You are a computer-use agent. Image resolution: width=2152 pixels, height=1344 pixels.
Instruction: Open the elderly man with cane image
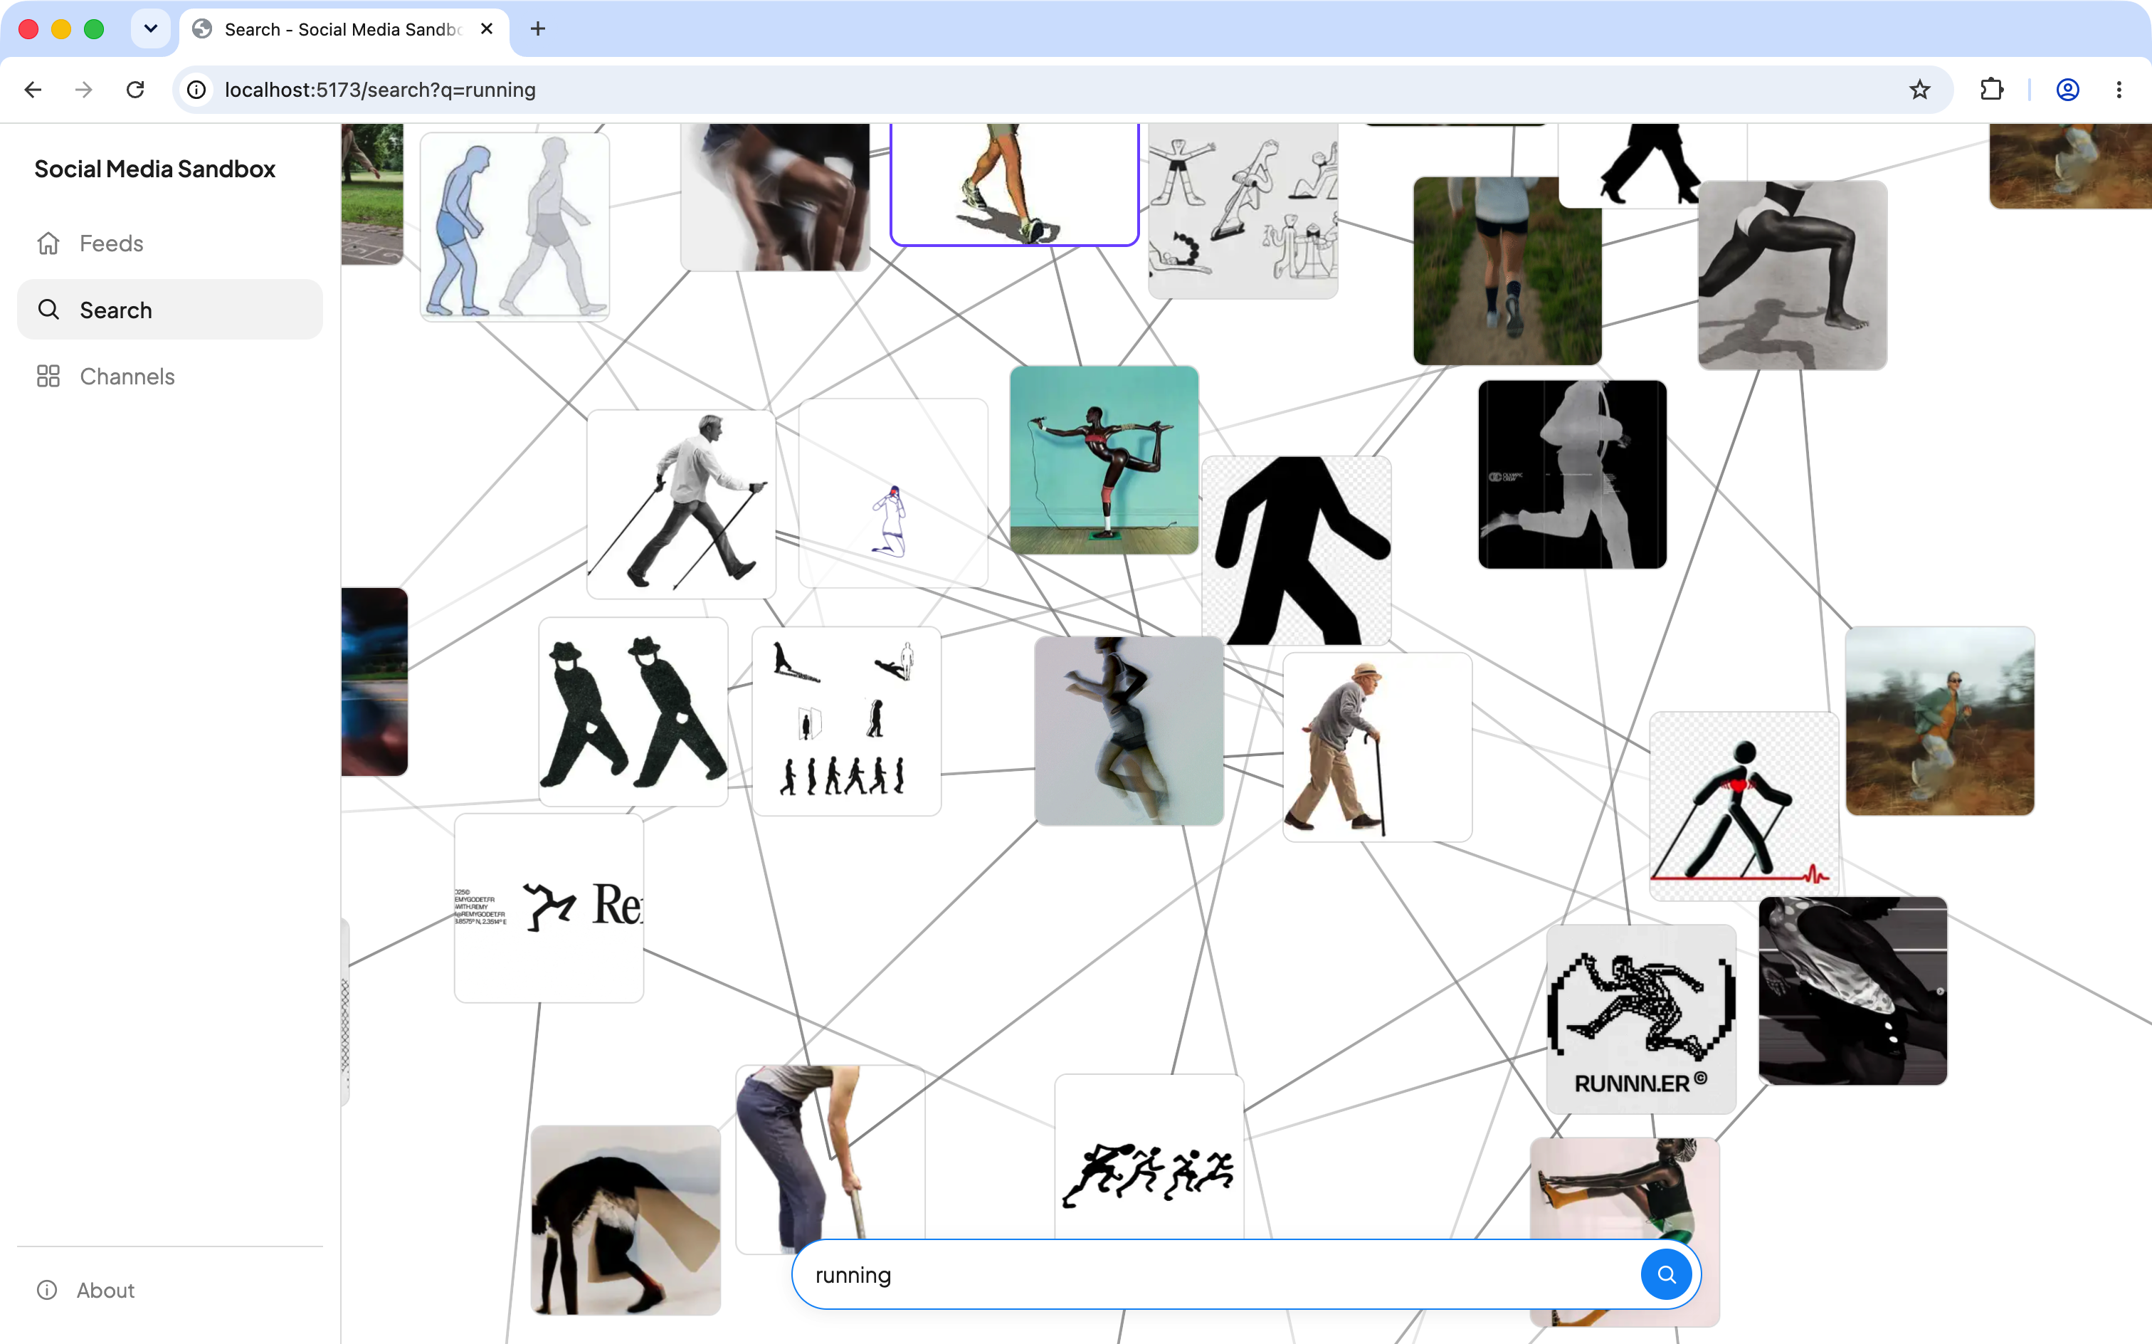pyautogui.click(x=1377, y=747)
